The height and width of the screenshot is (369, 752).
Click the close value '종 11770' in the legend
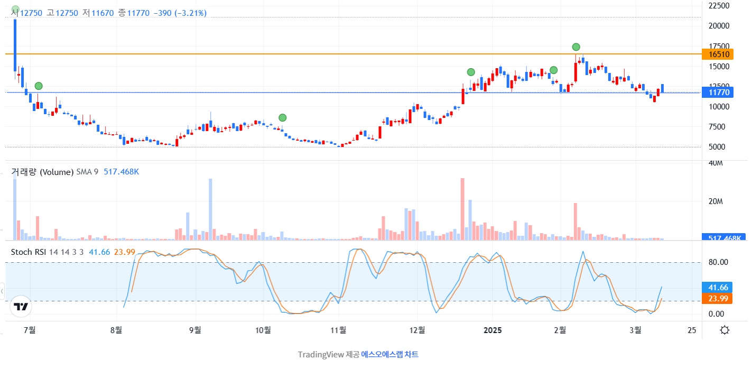(x=134, y=13)
